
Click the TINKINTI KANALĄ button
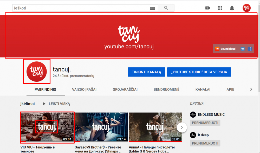(x=146, y=72)
